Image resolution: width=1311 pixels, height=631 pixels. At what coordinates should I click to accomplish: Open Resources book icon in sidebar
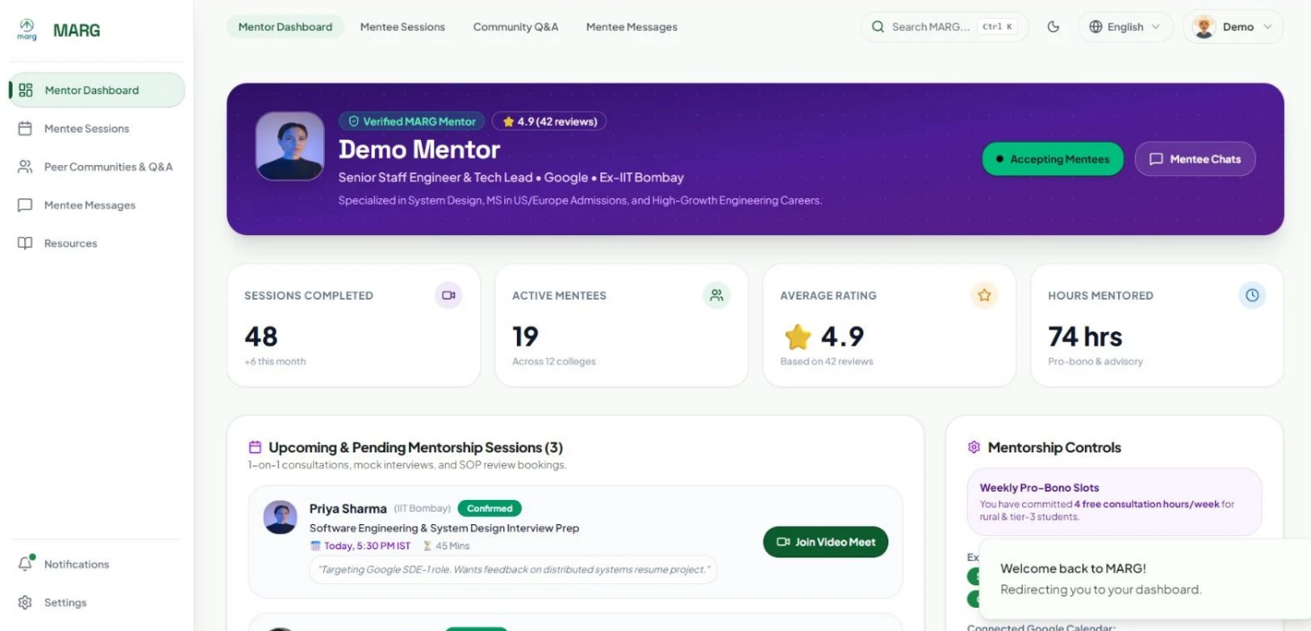point(25,243)
